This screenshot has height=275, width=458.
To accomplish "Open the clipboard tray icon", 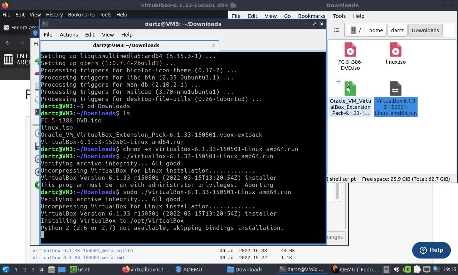I will 417,269.
